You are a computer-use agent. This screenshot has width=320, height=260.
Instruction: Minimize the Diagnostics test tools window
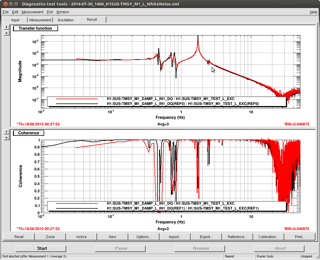point(11,4)
